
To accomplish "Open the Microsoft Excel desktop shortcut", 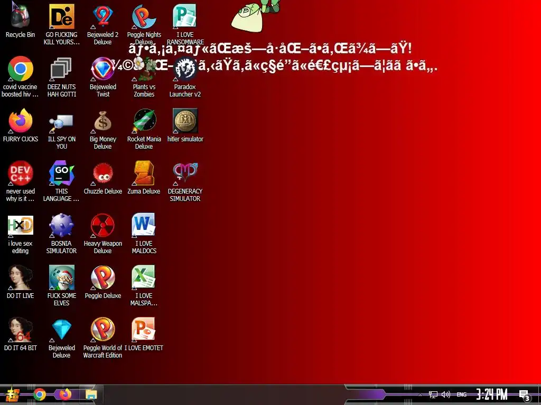I will point(144,285).
